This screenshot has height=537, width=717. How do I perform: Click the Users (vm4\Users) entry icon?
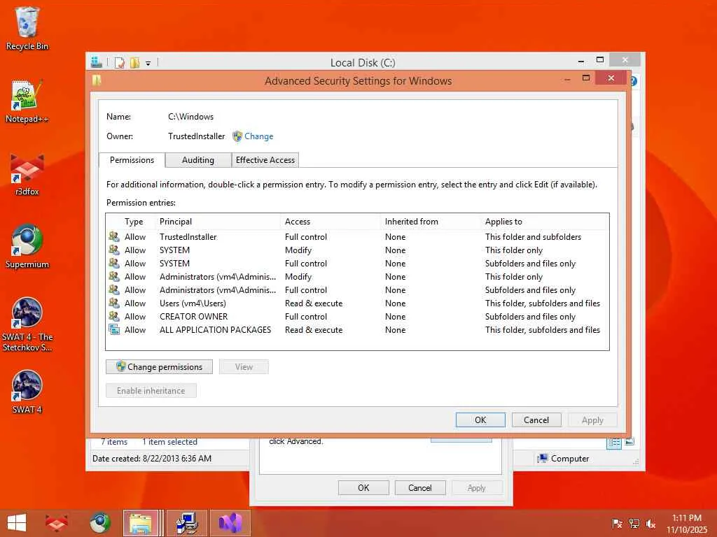tap(114, 303)
